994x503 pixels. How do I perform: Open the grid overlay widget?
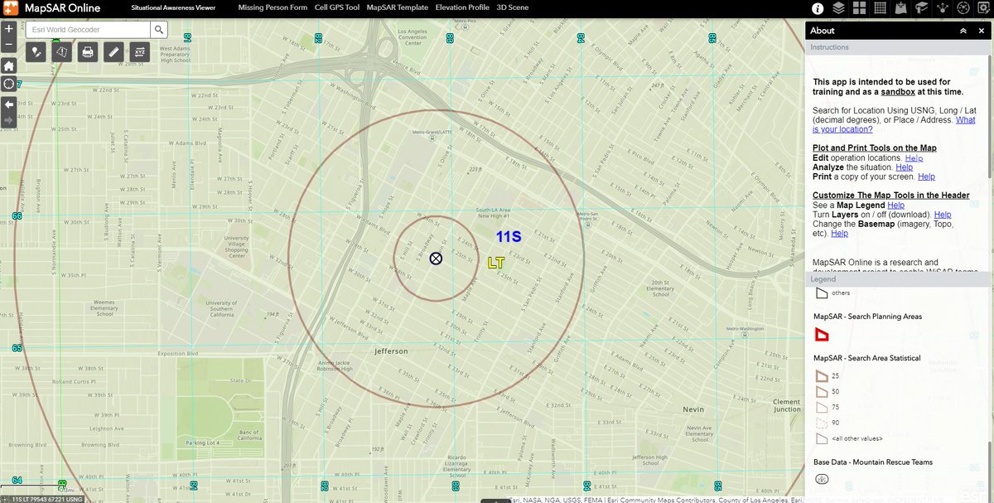(x=880, y=8)
